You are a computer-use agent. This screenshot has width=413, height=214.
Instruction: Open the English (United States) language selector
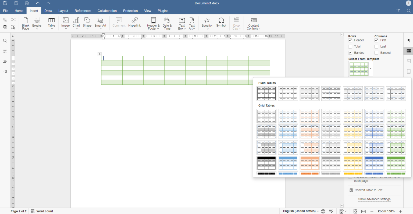coord(299,211)
